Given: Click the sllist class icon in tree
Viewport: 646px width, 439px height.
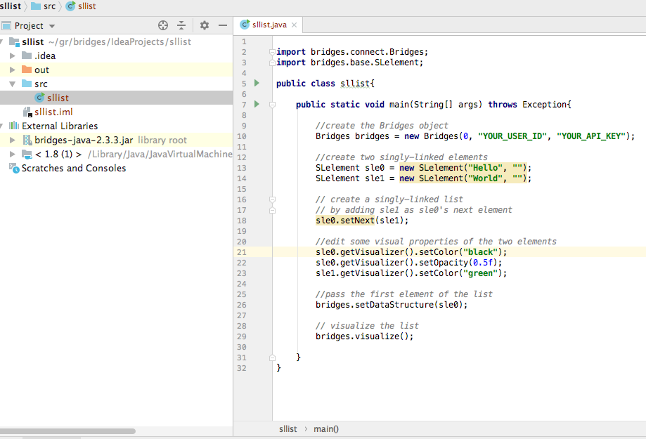Looking at the screenshot, I should (39, 97).
